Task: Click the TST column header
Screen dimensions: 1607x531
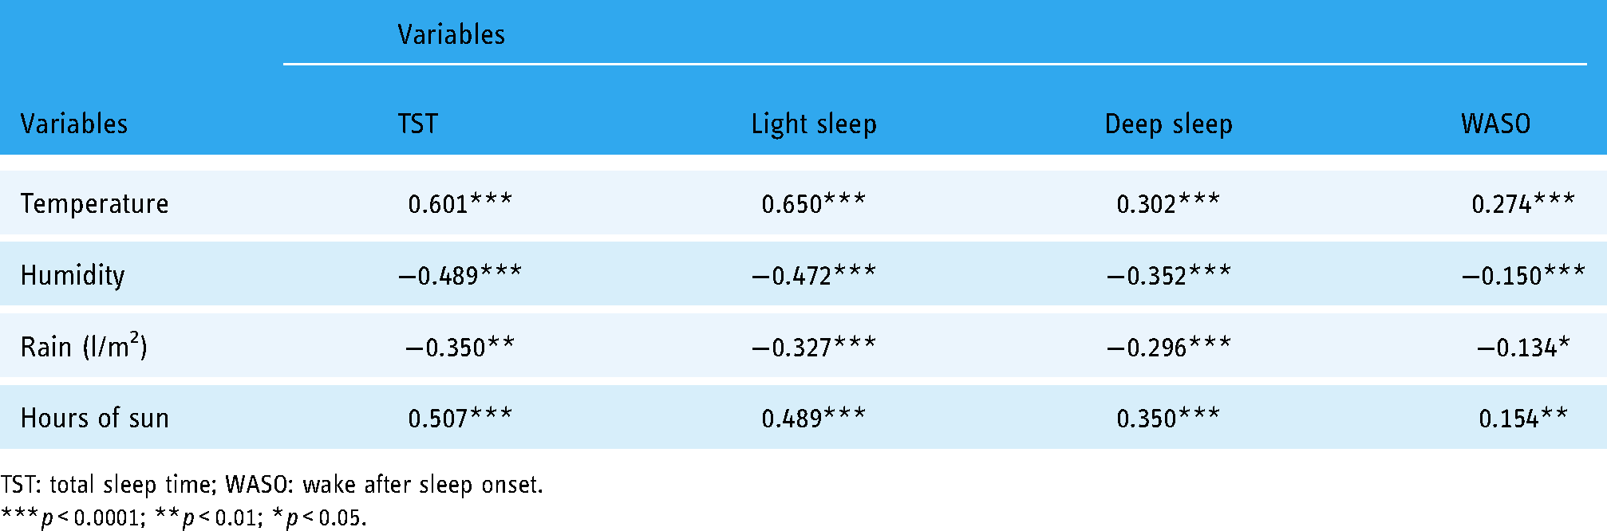Action: [417, 124]
